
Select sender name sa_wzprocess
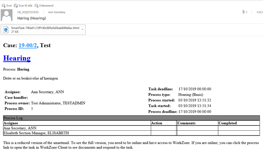(x=28, y=12)
